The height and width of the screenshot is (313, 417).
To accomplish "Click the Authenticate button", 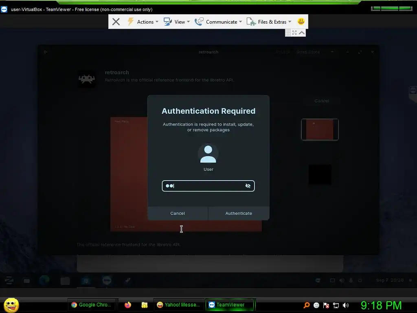I will pyautogui.click(x=239, y=213).
